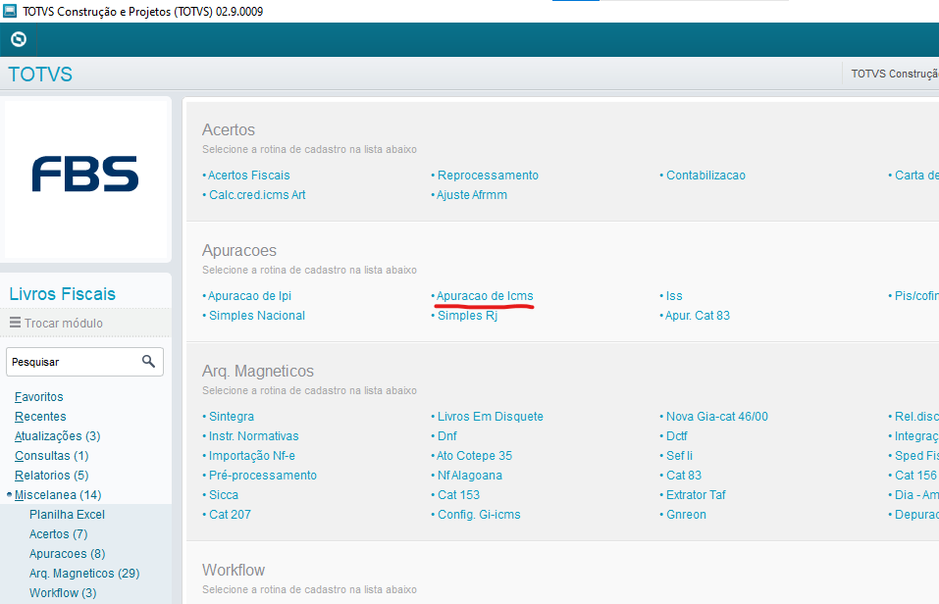
Task: Click the Arq. Magneticos section heading
Action: pyautogui.click(x=258, y=372)
